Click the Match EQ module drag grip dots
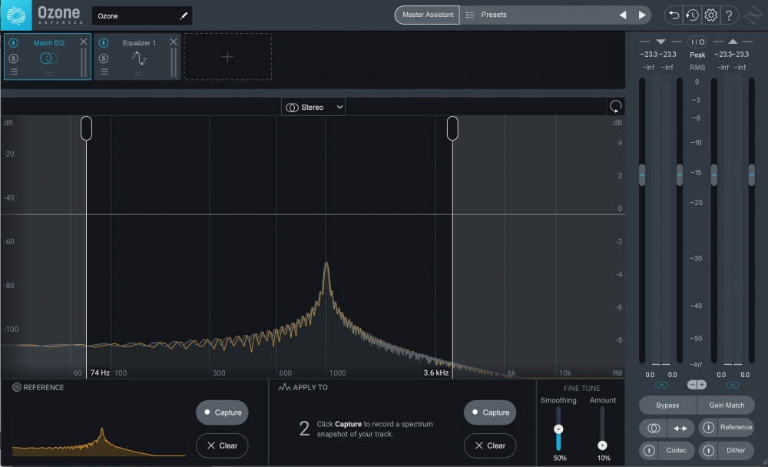Screen dimensions: 768x467 [x=48, y=74]
